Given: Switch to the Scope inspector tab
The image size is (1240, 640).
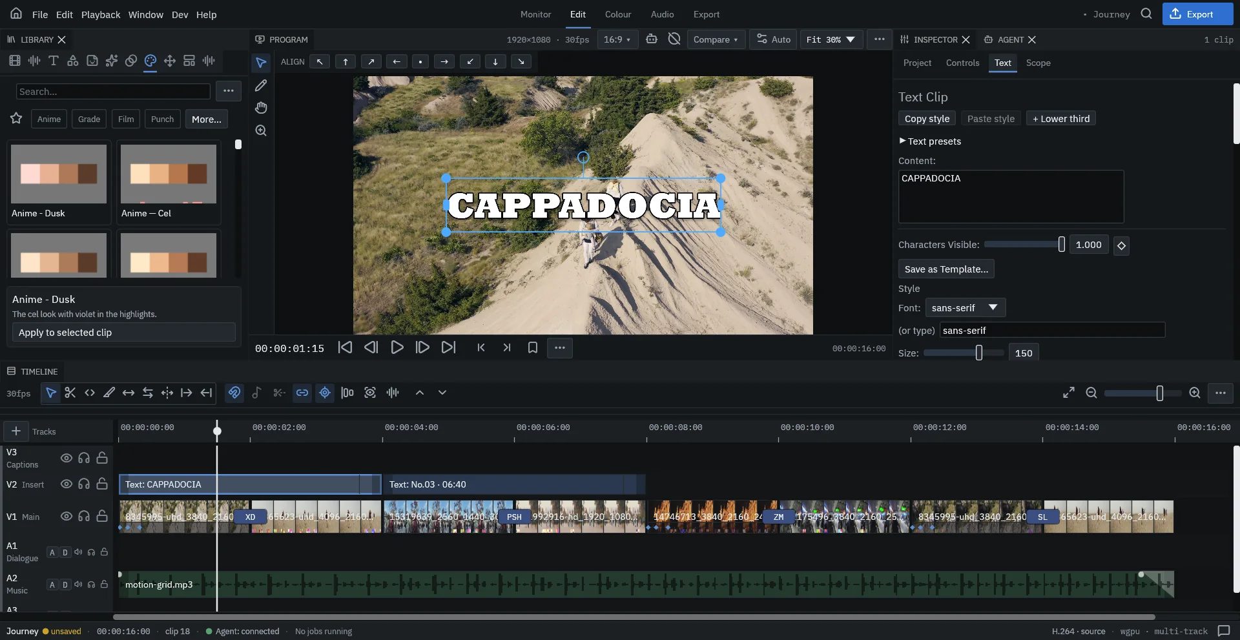Looking at the screenshot, I should pos(1038,63).
